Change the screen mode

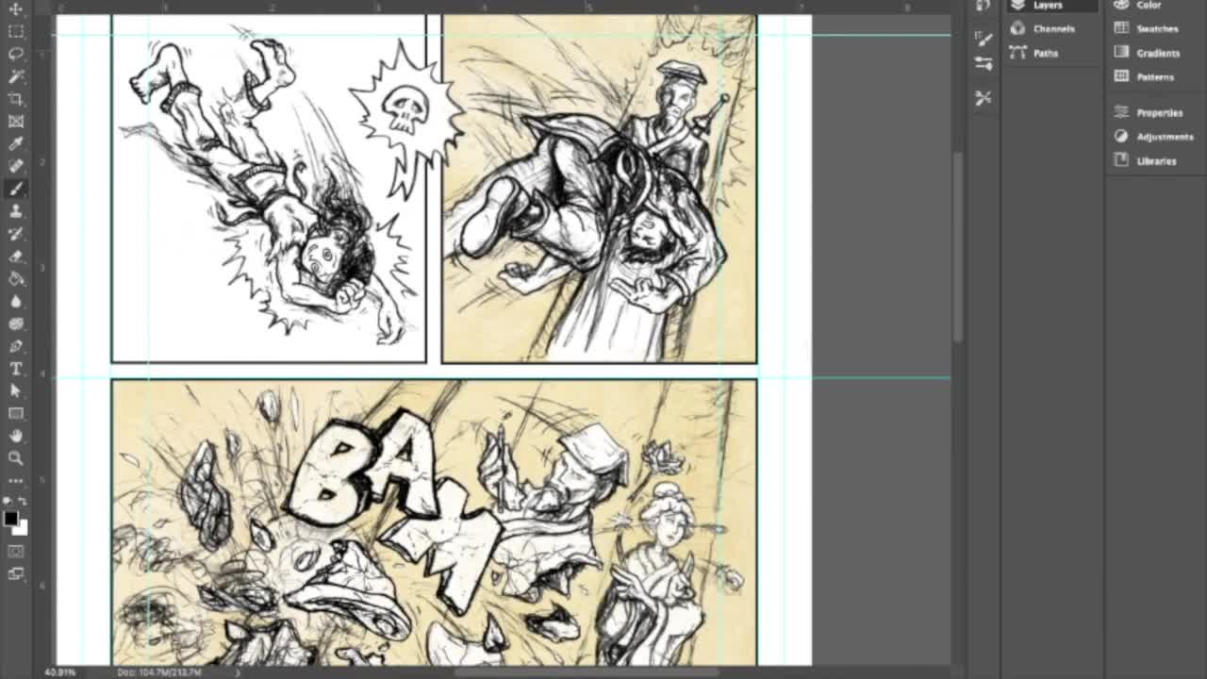coord(16,573)
